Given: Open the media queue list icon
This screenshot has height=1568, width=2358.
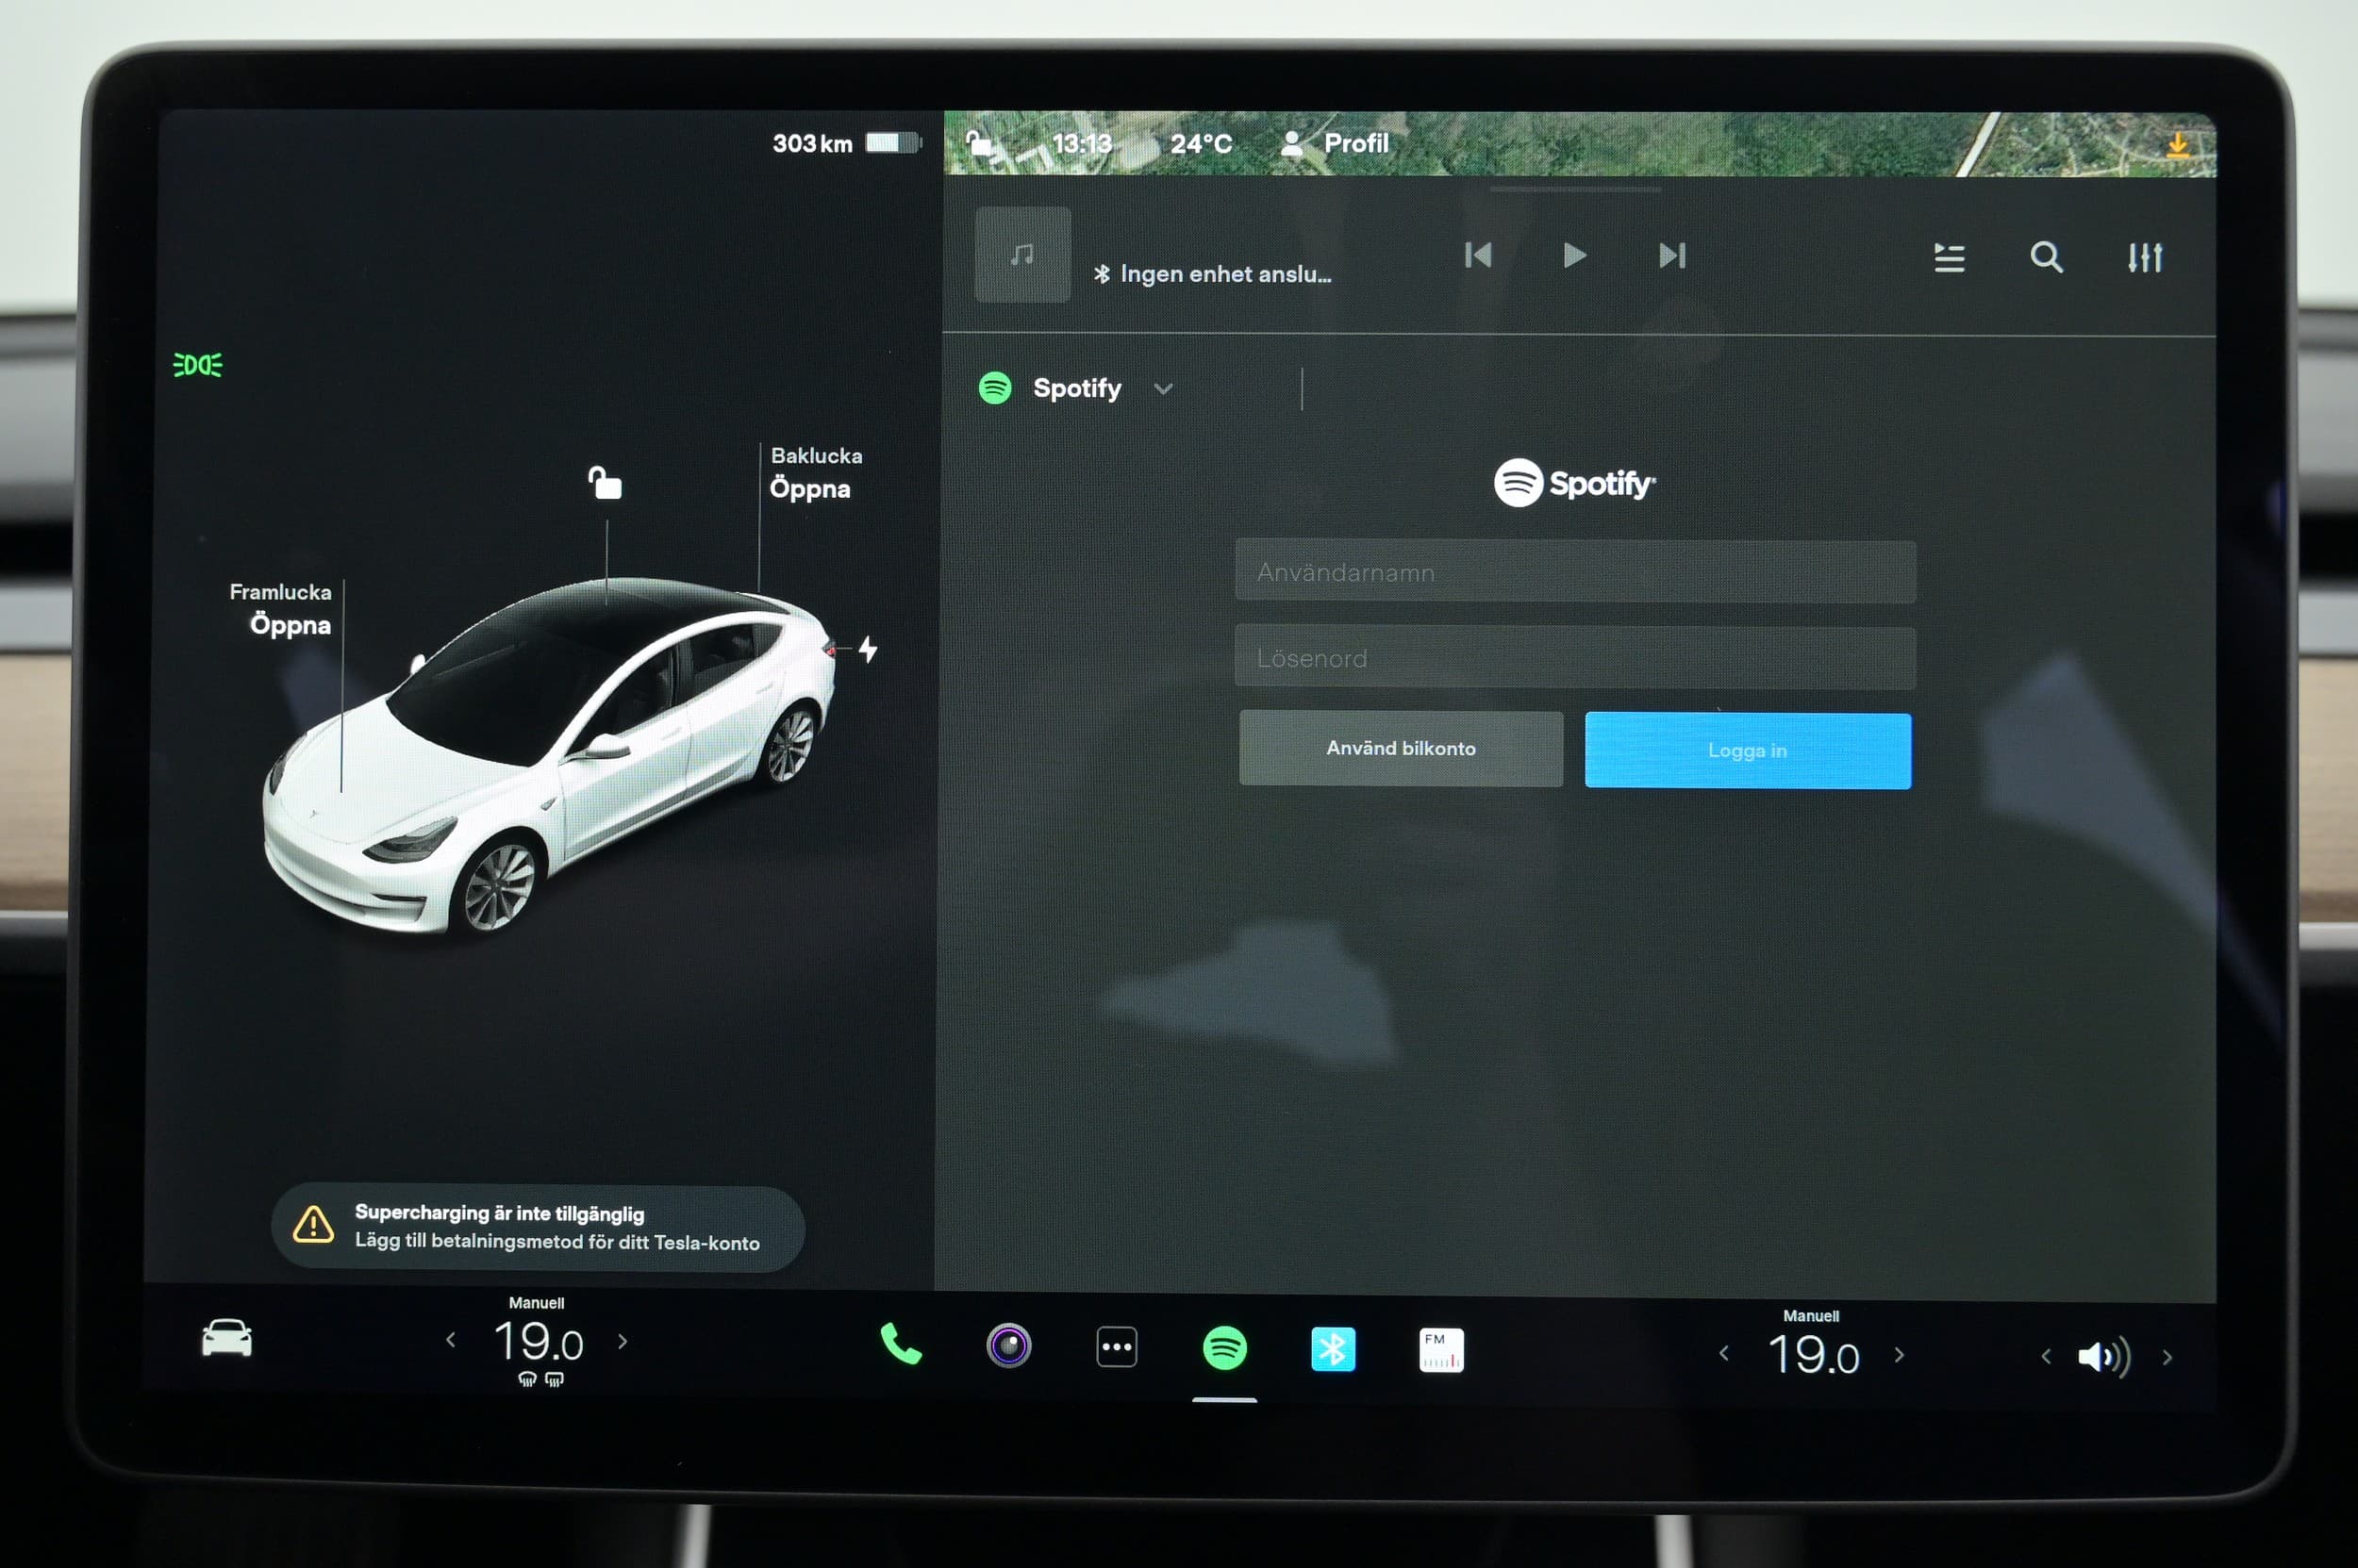Looking at the screenshot, I should coord(1949,257).
